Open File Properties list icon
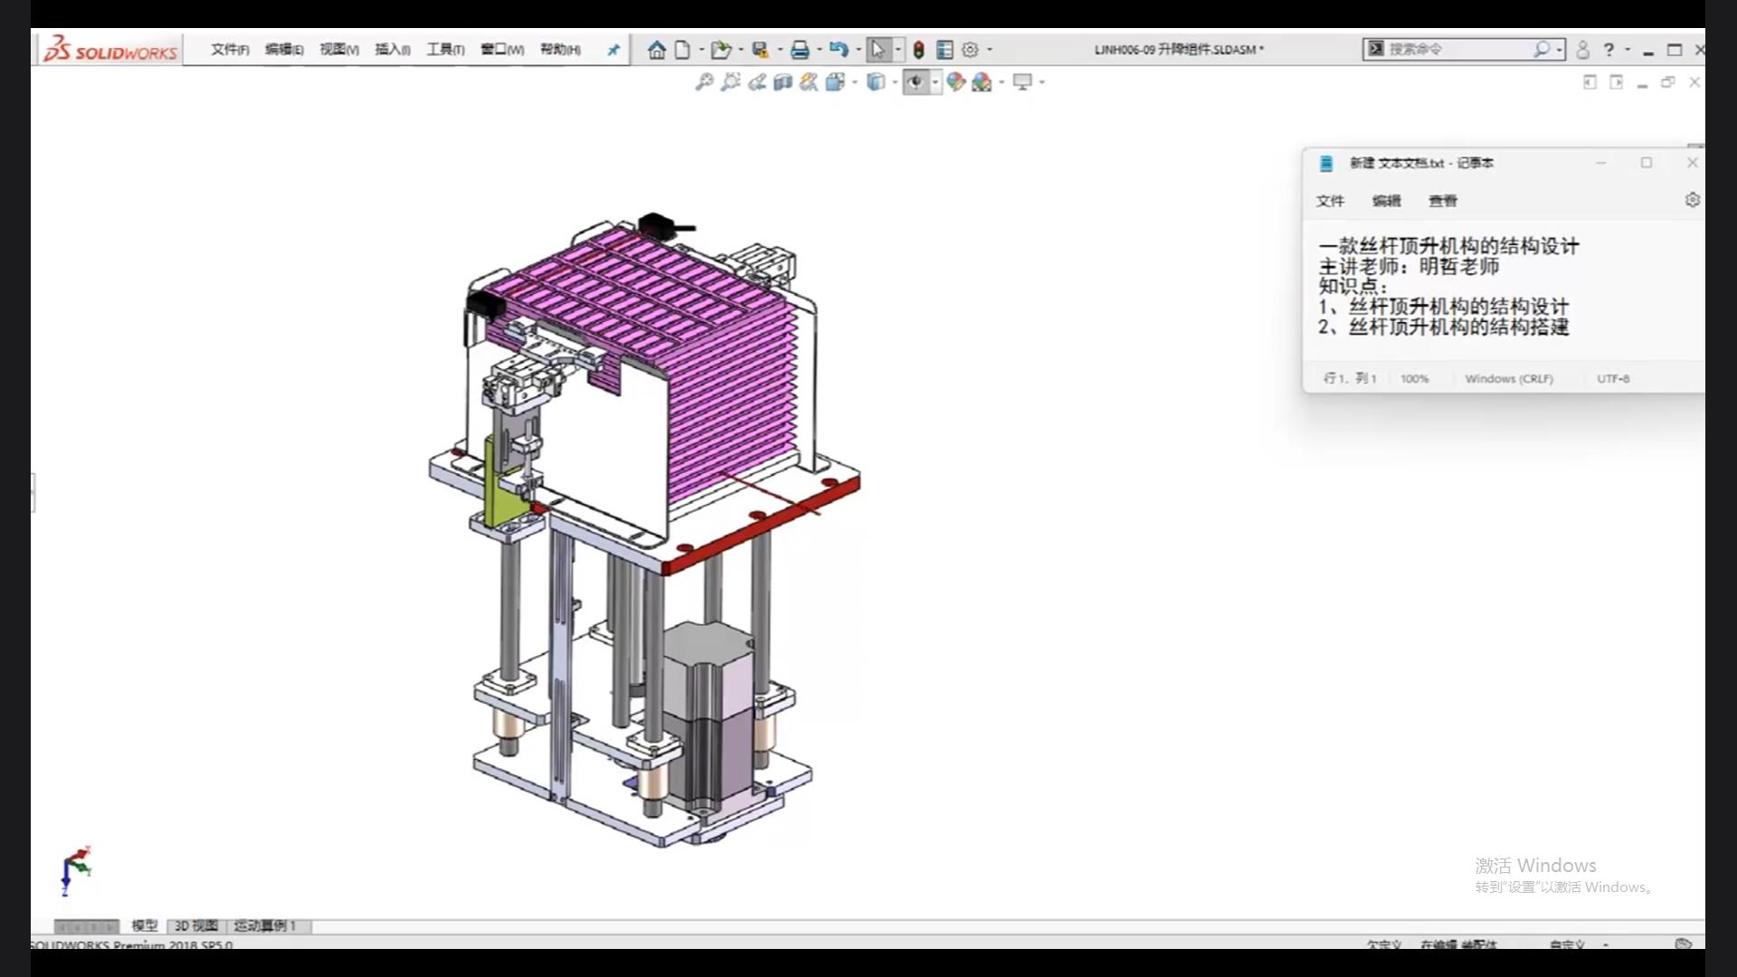 (x=944, y=50)
